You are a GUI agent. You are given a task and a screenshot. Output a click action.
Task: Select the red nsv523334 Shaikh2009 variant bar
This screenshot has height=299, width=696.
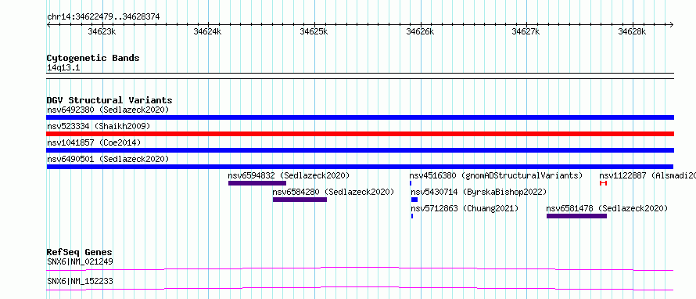coord(360,134)
